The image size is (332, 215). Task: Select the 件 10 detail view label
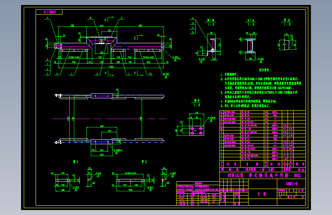(x=287, y=20)
